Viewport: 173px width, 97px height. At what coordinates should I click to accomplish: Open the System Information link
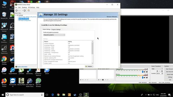coord(22,67)
